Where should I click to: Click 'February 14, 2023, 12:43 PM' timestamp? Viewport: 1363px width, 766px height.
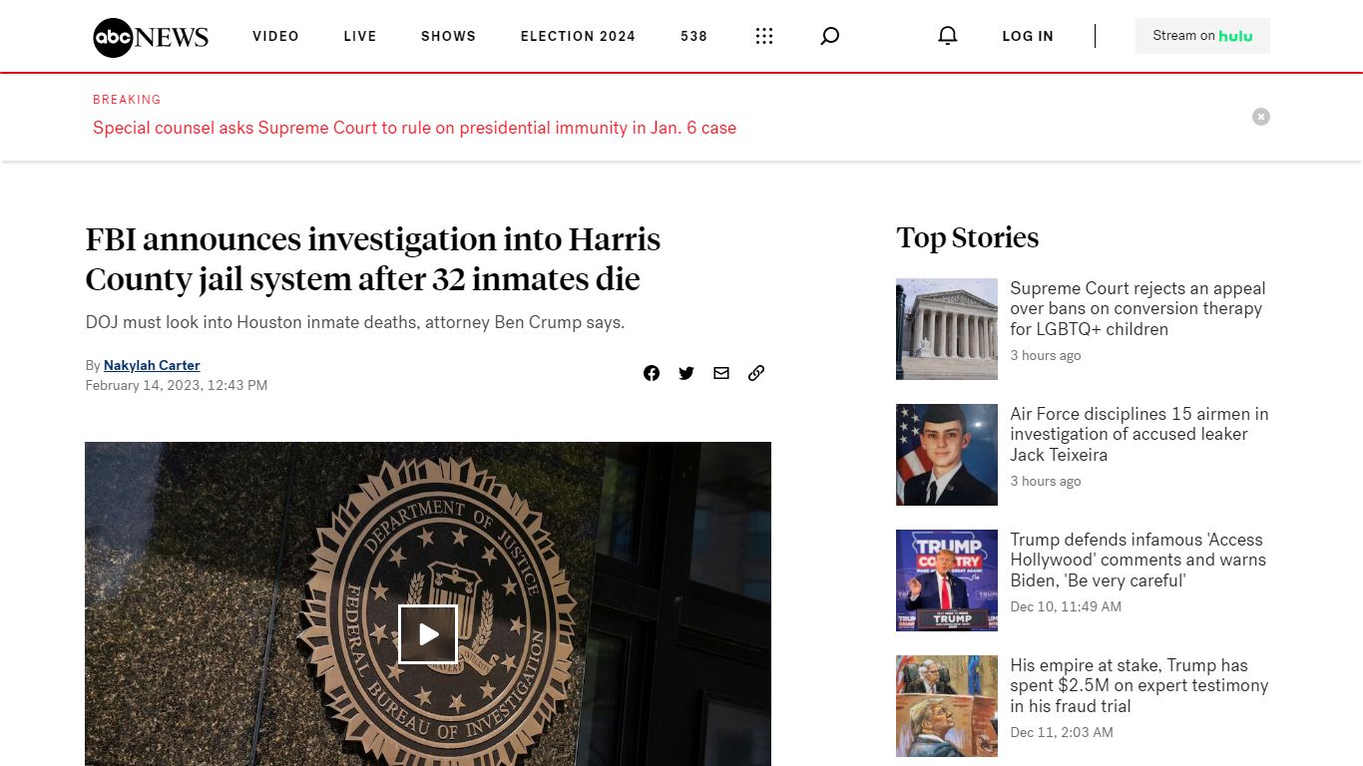coord(177,385)
